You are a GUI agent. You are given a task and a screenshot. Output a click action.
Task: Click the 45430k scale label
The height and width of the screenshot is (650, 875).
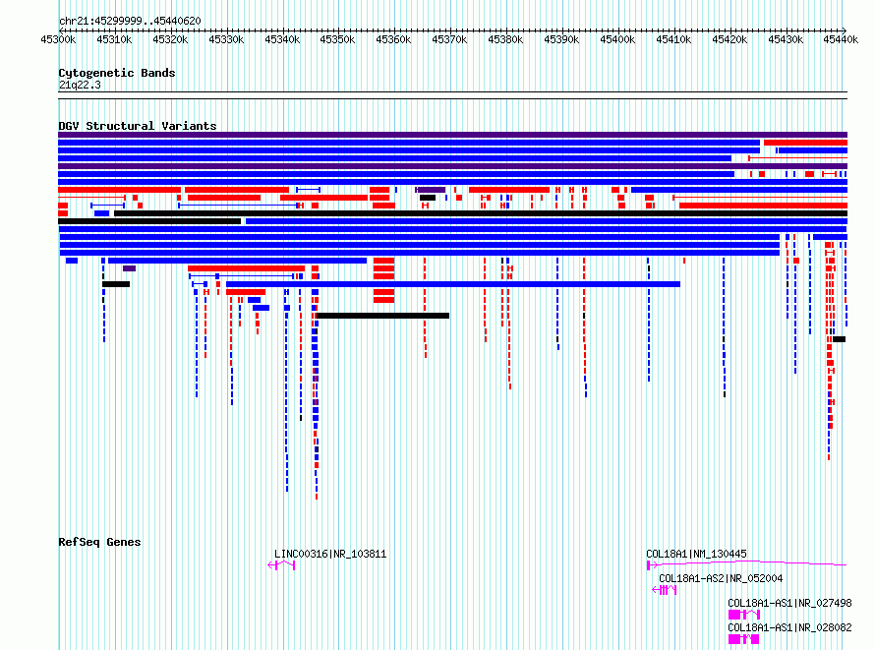[786, 39]
